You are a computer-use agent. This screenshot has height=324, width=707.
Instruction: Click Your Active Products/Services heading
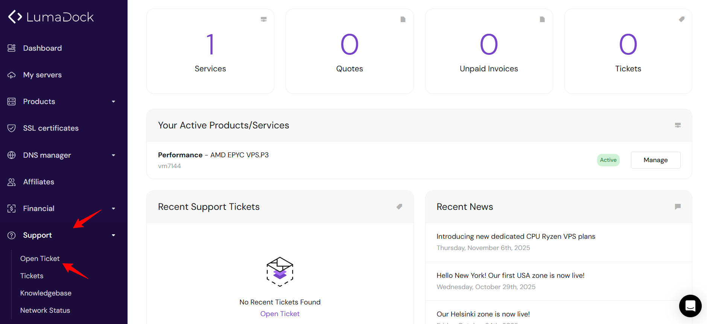coord(224,125)
